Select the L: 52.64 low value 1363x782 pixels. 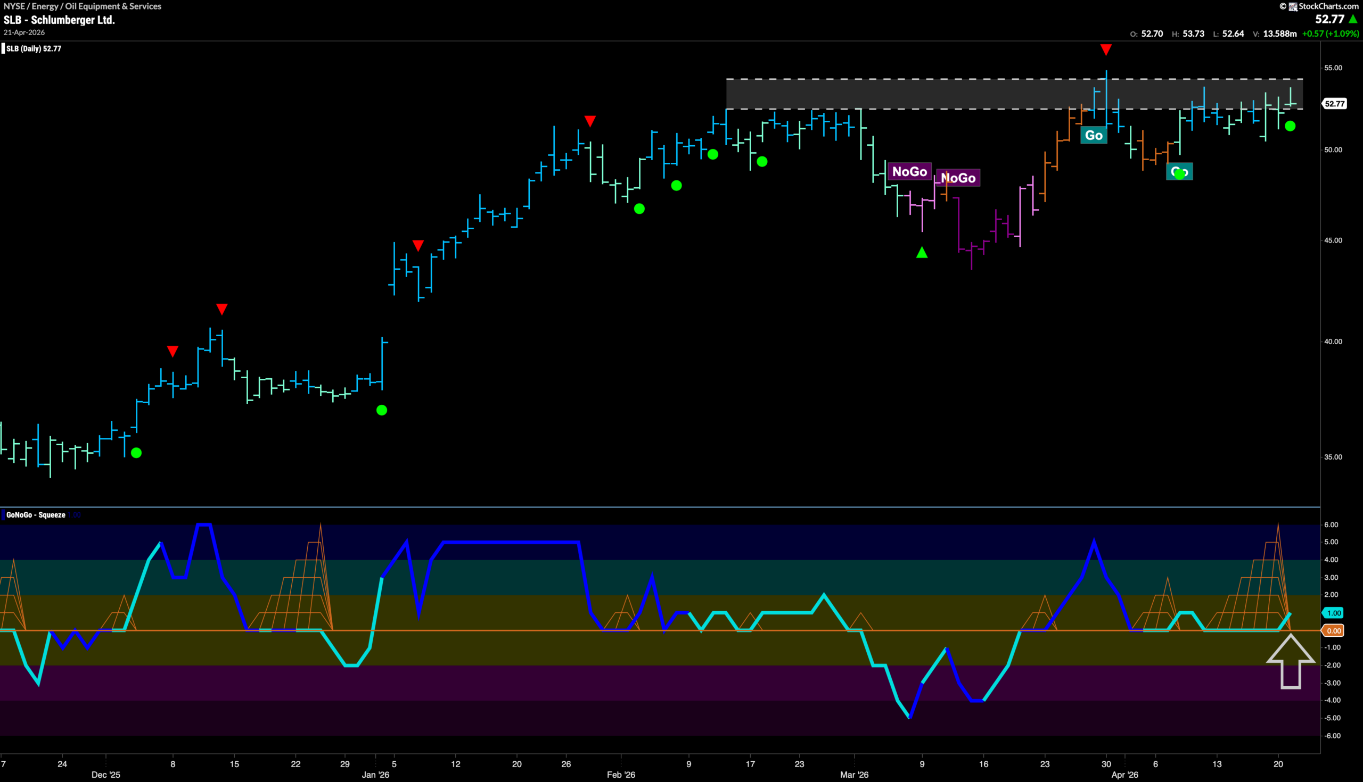point(1229,34)
